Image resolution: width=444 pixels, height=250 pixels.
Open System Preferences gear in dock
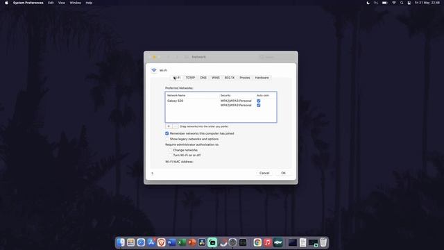(232, 242)
